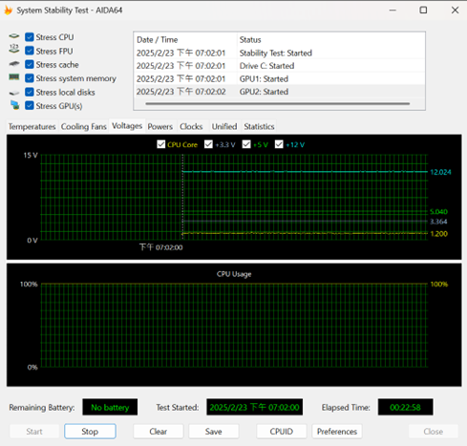Click the 123 icon beside Stress FPU
The image size is (467, 446).
pyautogui.click(x=14, y=49)
